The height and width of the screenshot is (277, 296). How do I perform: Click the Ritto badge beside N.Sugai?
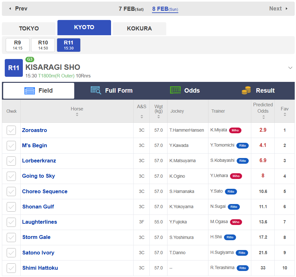[234, 207]
